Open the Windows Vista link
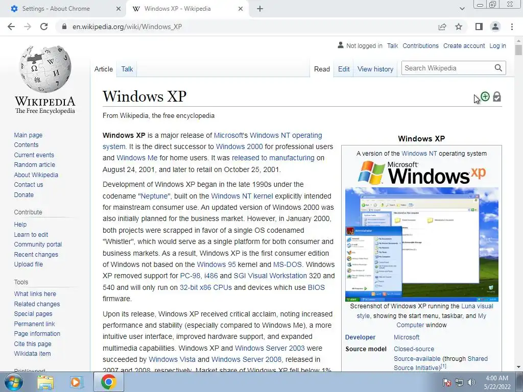 coord(172,359)
